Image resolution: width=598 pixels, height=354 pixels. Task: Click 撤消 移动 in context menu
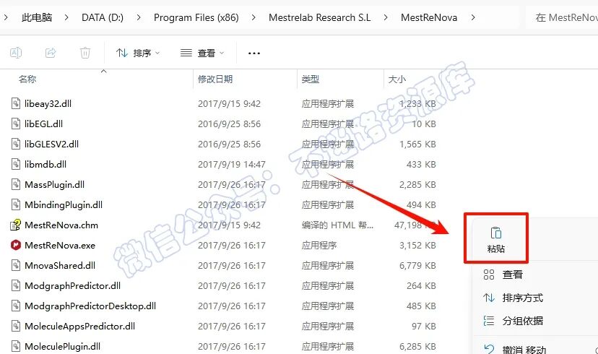click(x=514, y=349)
